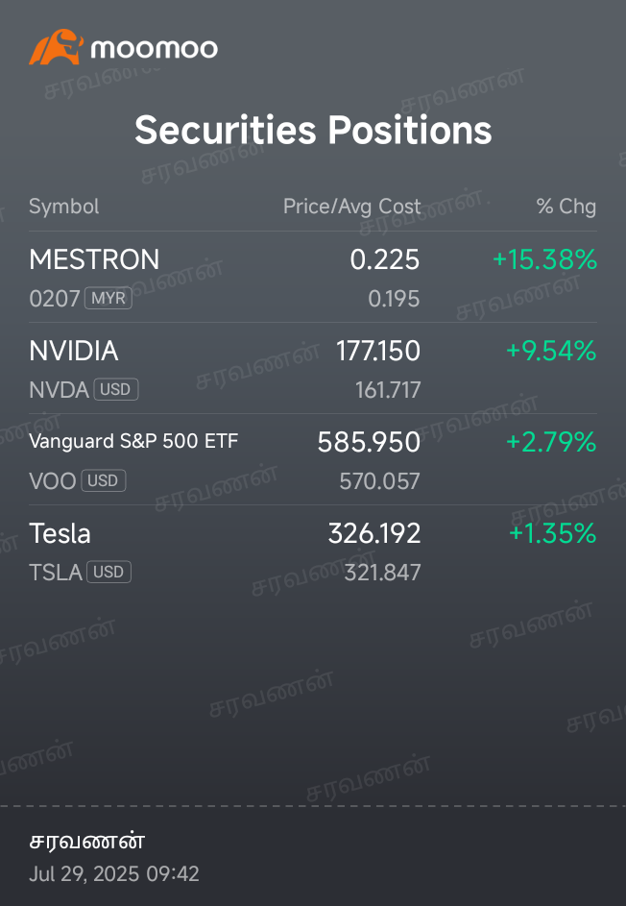This screenshot has height=906, width=626.
Task: Select the Securities Positions title
Action: tap(313, 130)
